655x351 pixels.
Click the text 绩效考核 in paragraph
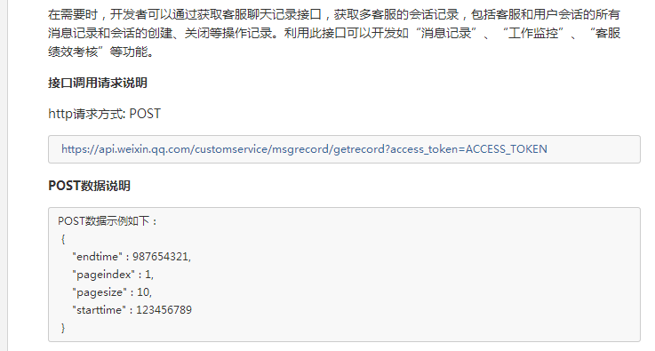pos(73,52)
